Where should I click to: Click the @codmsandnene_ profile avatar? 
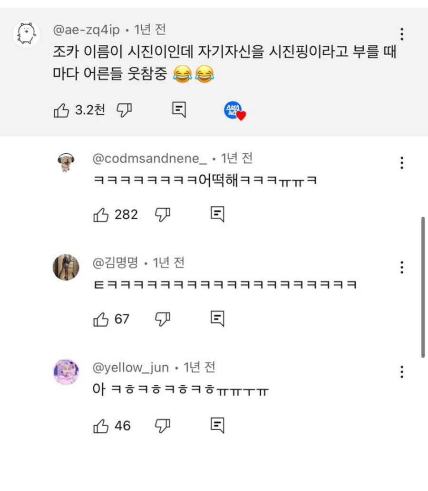tap(66, 163)
